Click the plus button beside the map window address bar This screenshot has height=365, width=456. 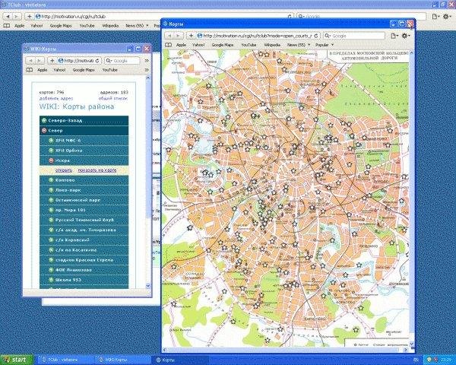click(193, 36)
